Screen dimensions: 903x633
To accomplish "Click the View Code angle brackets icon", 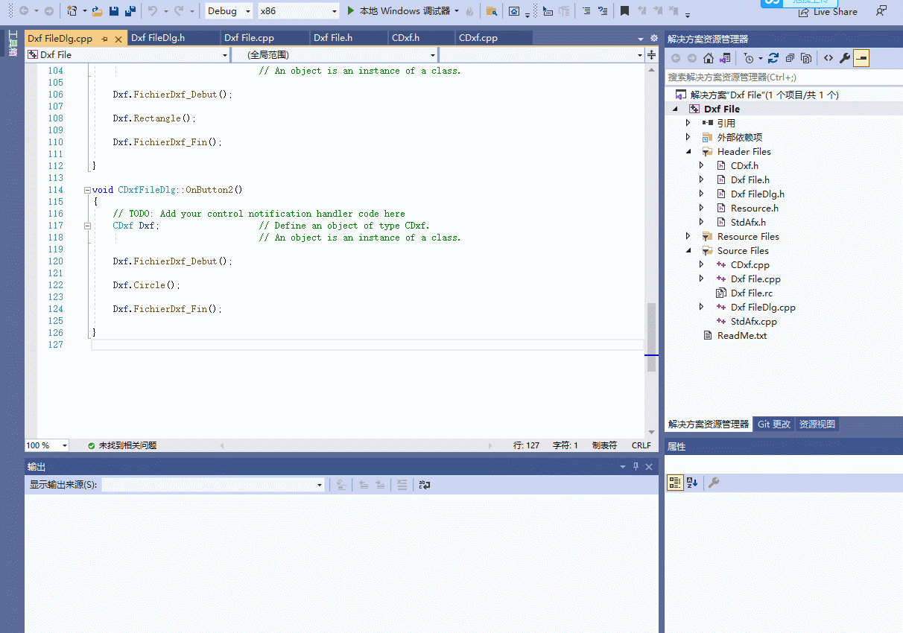I will tap(828, 58).
